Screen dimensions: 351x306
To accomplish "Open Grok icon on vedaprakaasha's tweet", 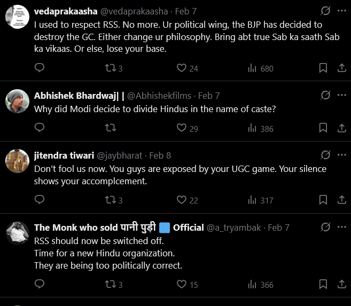I will pyautogui.click(x=325, y=11).
